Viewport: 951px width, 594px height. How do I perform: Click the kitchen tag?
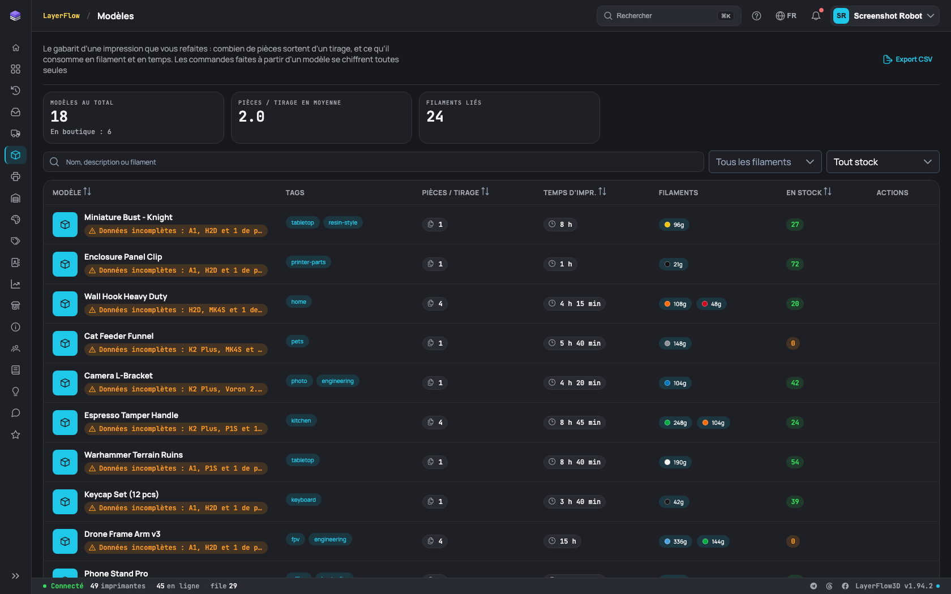pos(301,420)
